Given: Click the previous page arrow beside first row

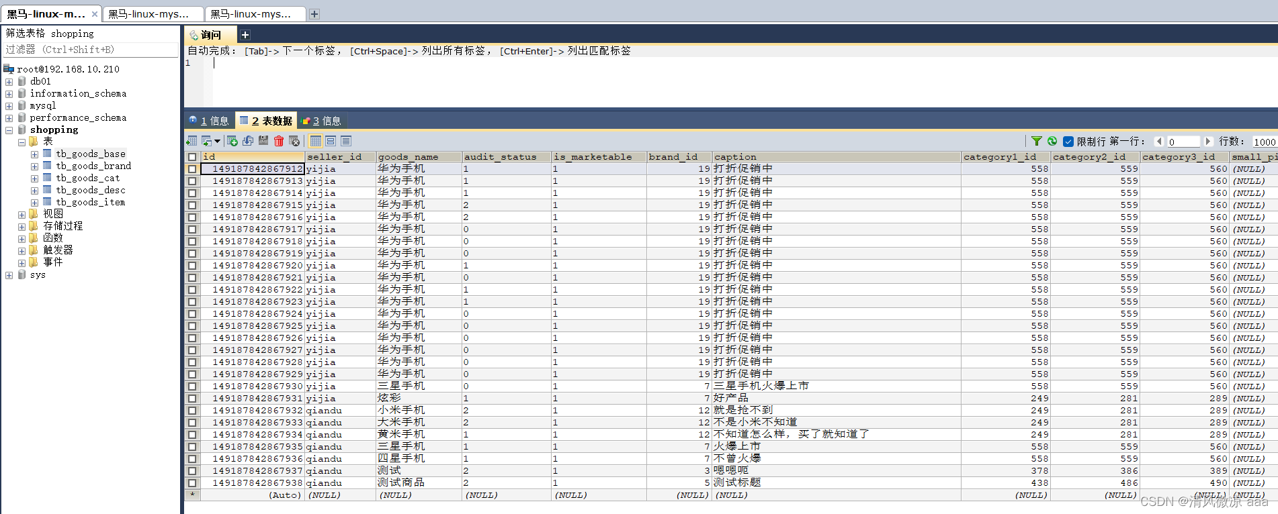Looking at the screenshot, I should point(1159,141).
